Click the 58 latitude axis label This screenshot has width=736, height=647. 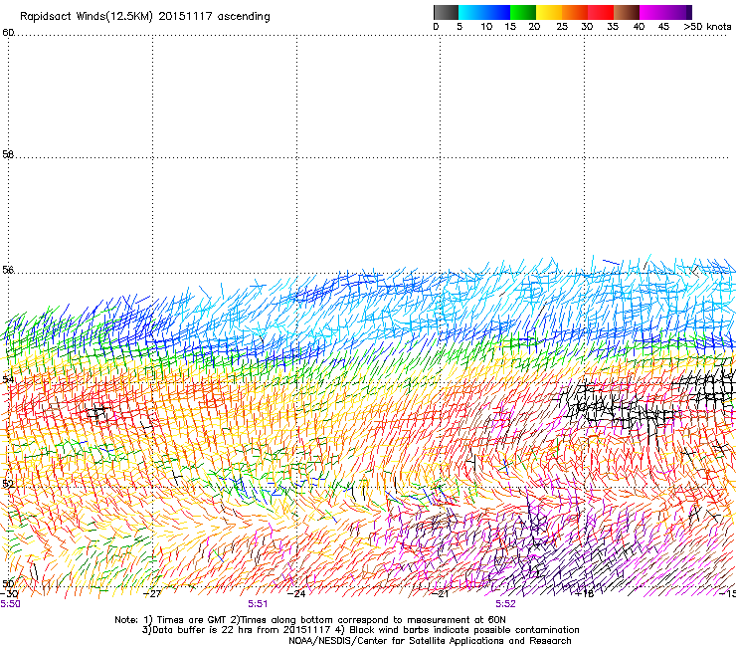point(8,154)
